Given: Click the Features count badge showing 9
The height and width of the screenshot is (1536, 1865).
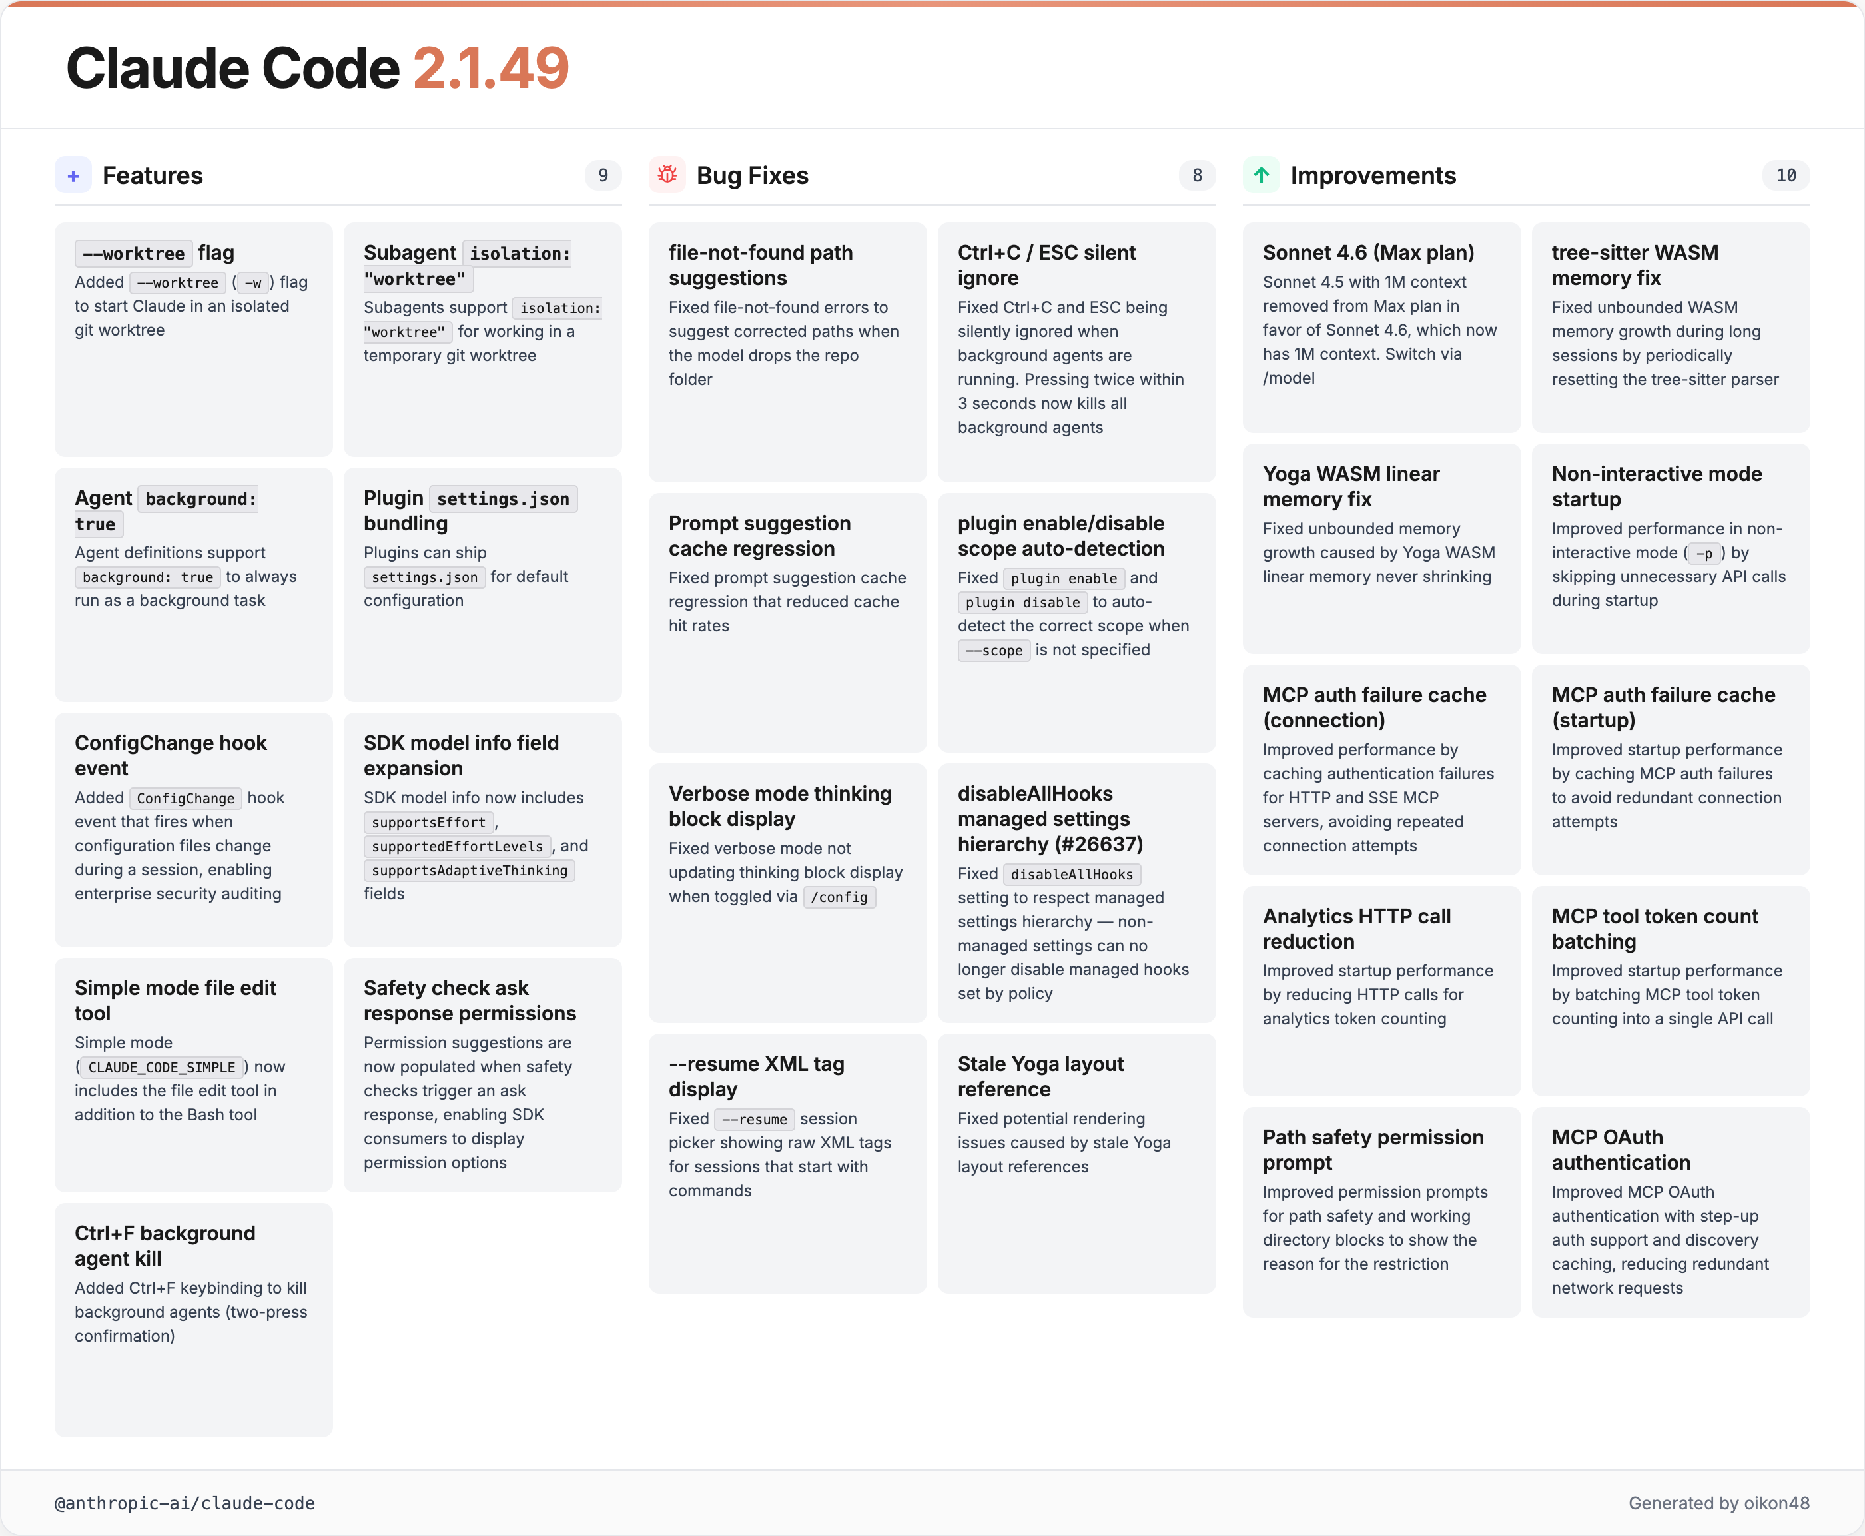Looking at the screenshot, I should tap(603, 175).
